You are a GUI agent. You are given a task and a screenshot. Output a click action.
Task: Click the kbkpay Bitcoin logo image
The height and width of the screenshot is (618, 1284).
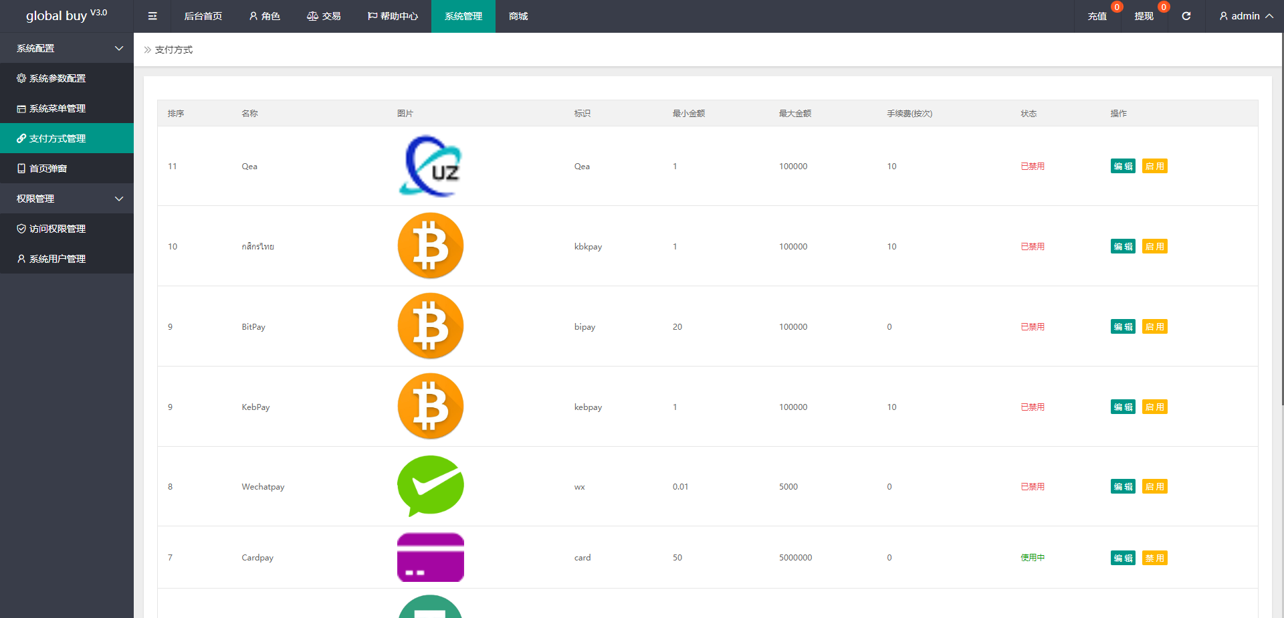click(431, 246)
